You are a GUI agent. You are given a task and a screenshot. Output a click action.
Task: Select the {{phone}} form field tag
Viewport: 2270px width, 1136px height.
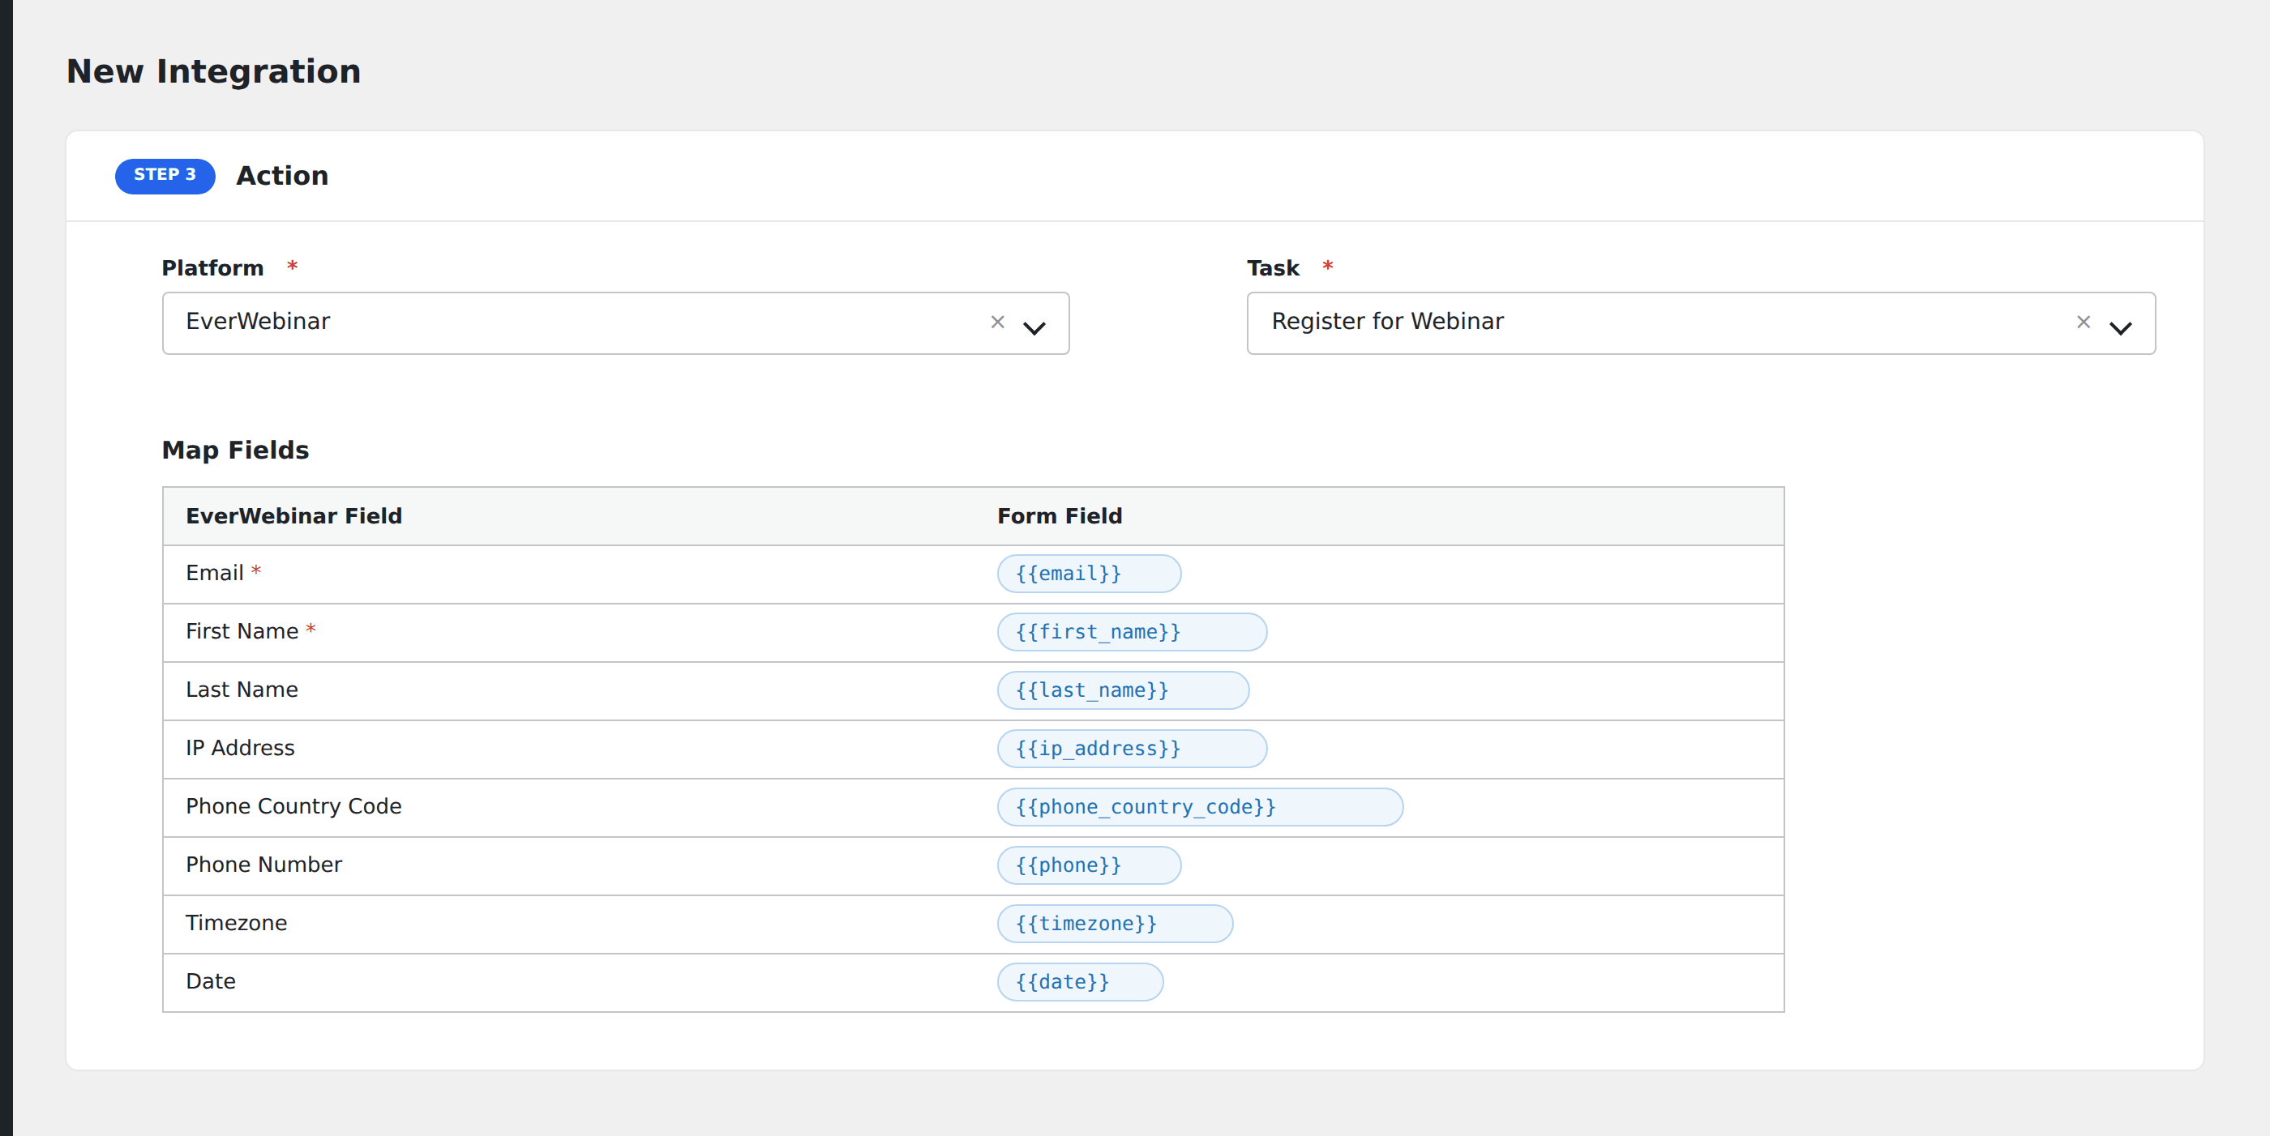click(1088, 865)
